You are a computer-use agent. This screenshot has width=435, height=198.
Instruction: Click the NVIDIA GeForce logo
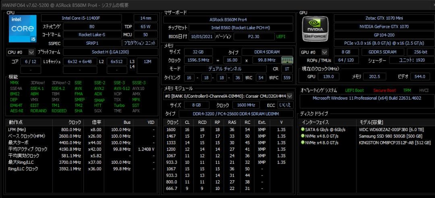pyautogui.click(x=315, y=29)
